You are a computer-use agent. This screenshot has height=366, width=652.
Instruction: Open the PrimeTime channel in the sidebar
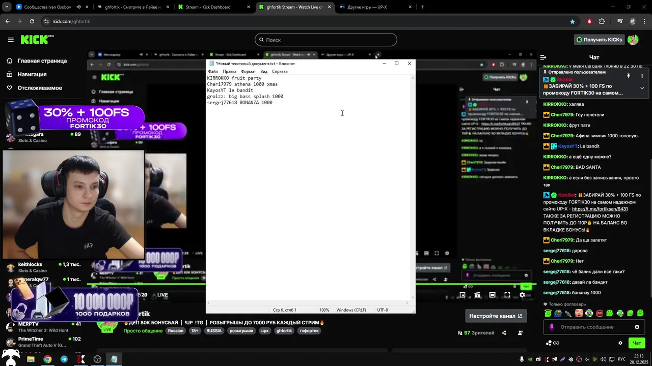[x=43, y=342]
